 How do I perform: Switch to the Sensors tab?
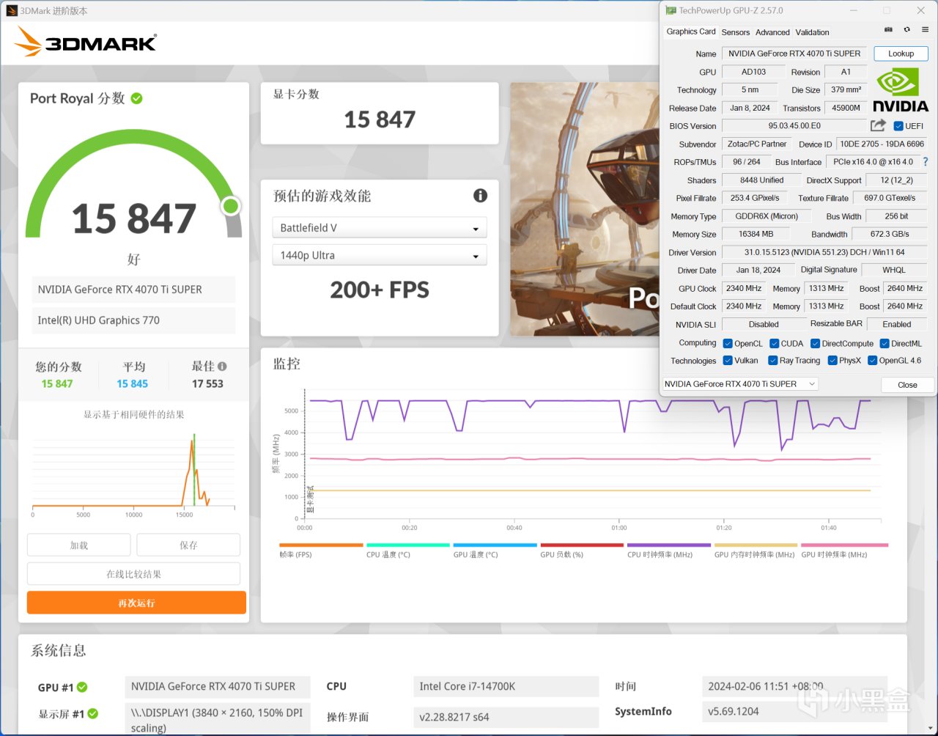(736, 32)
